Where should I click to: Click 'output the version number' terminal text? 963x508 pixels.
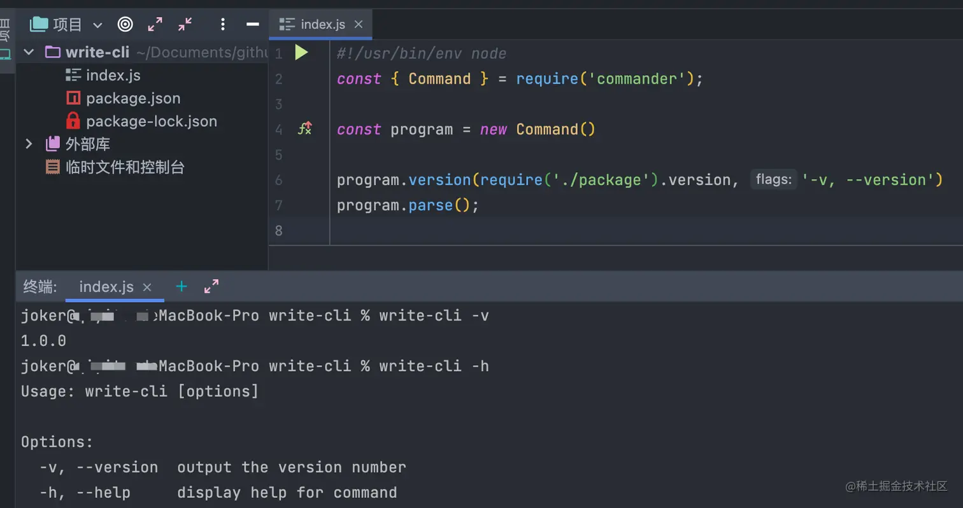(292, 467)
